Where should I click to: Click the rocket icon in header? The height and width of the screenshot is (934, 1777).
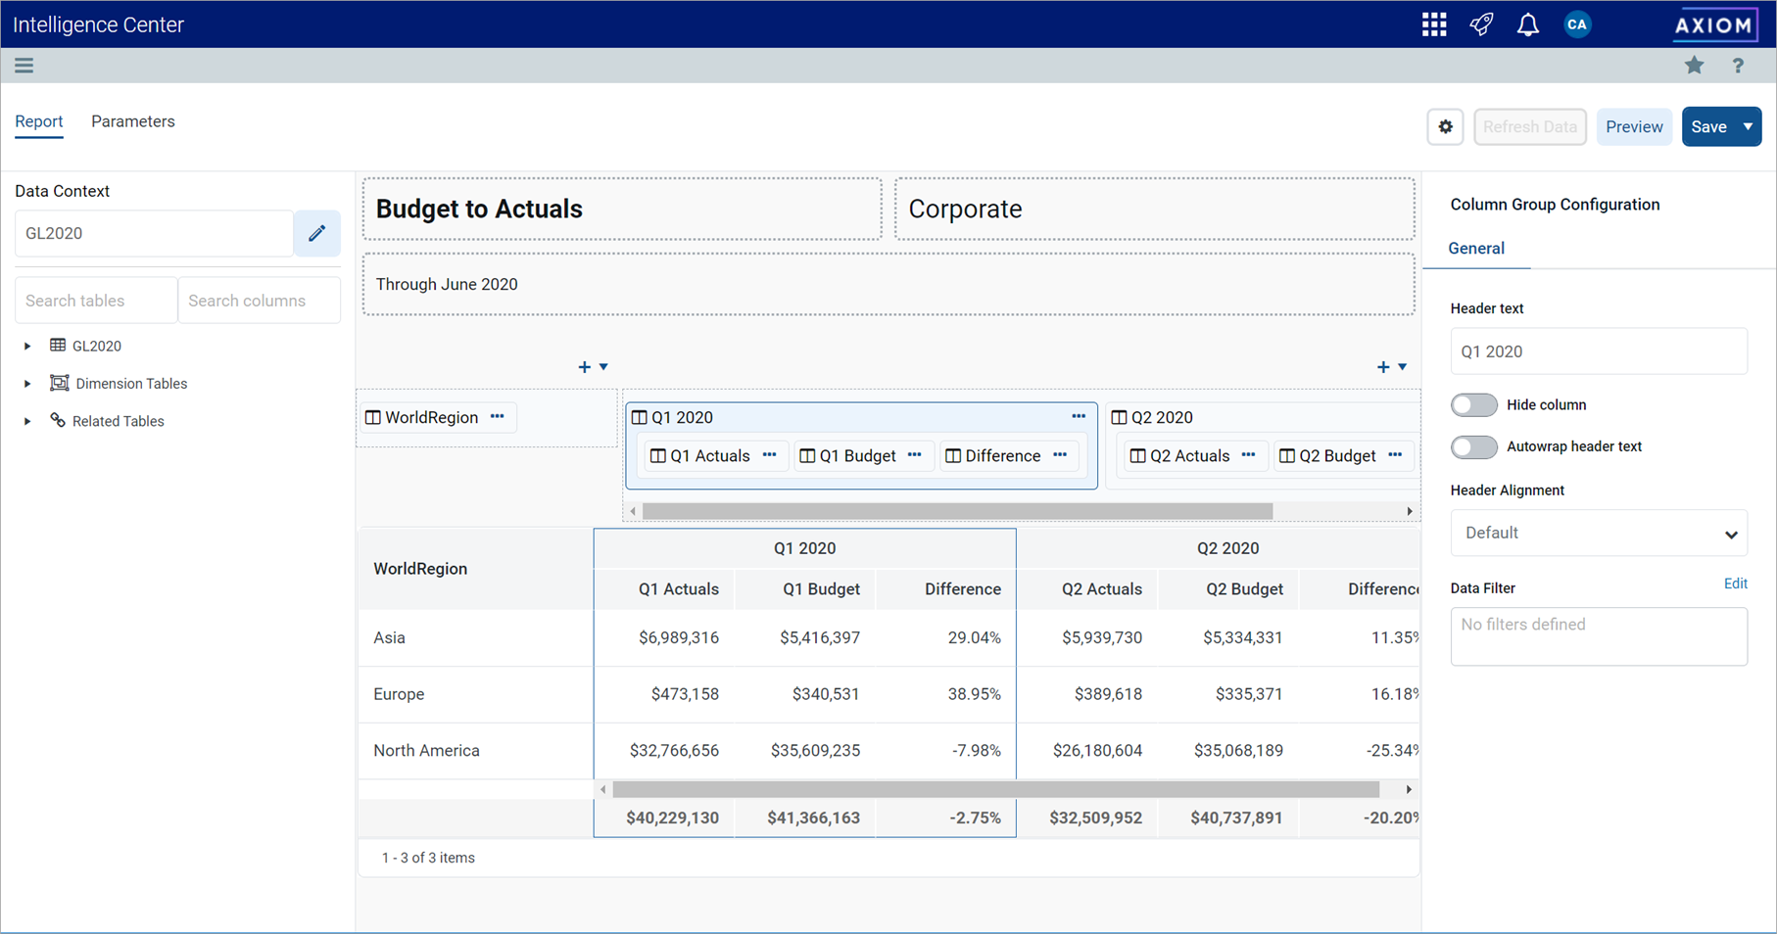pyautogui.click(x=1481, y=24)
